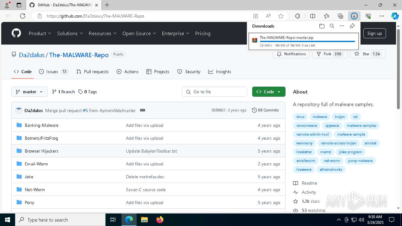Viewport: 402px width, 226px height.
Task: Expand the Product menu
Action: 40,33
